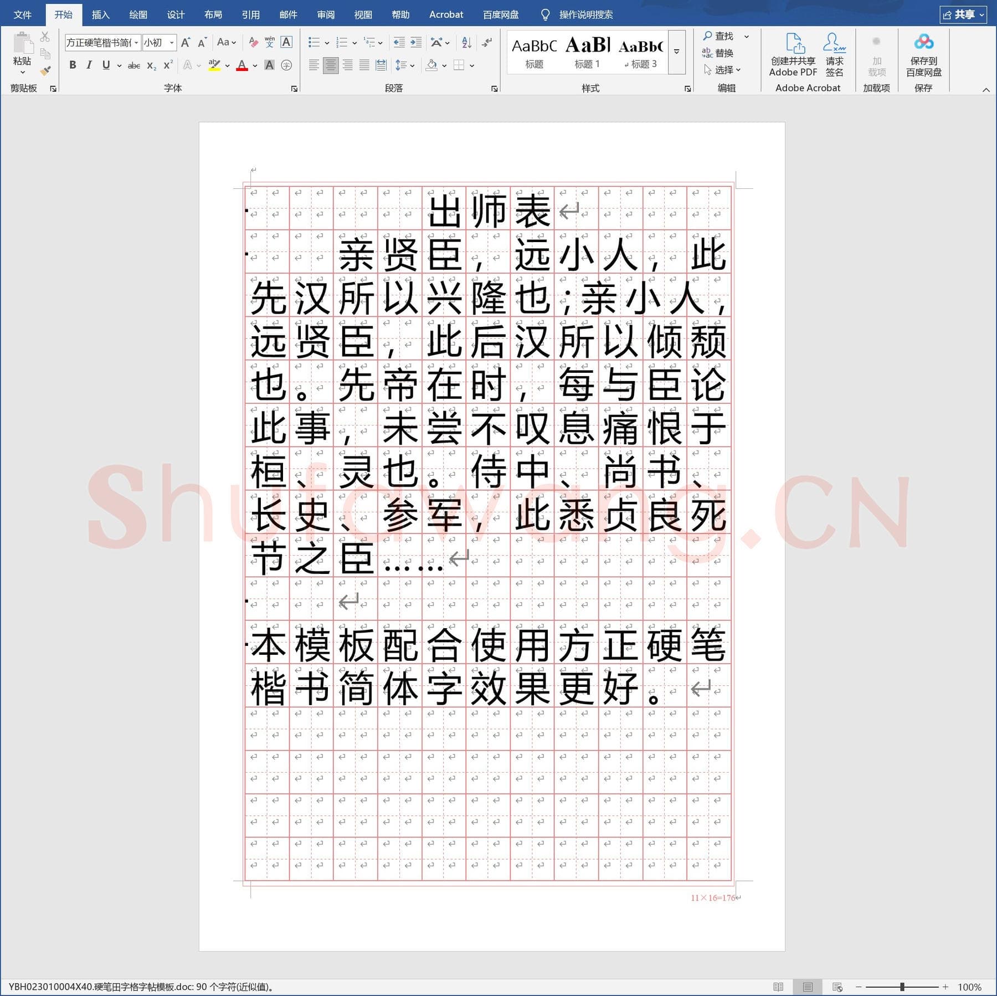Collapse the ribbon
The image size is (997, 996).
986,90
